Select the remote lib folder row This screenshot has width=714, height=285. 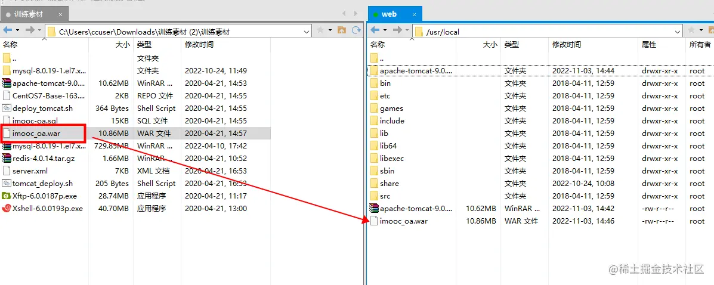[540, 134]
